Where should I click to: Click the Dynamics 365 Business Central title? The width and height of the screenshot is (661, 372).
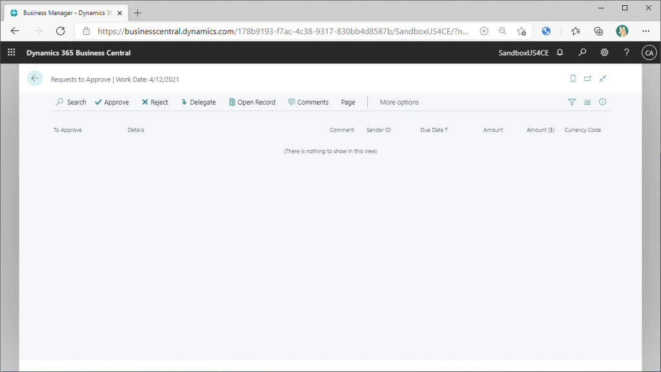click(x=78, y=53)
